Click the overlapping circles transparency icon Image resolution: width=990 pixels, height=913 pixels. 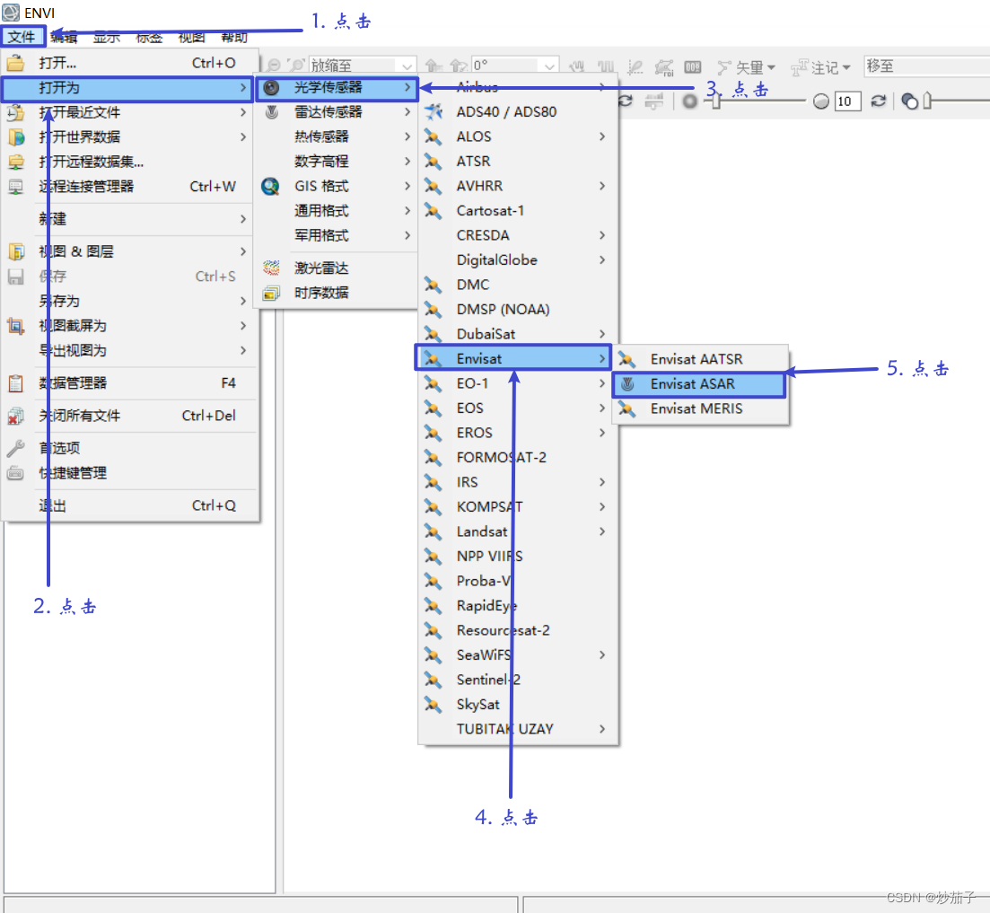click(910, 101)
